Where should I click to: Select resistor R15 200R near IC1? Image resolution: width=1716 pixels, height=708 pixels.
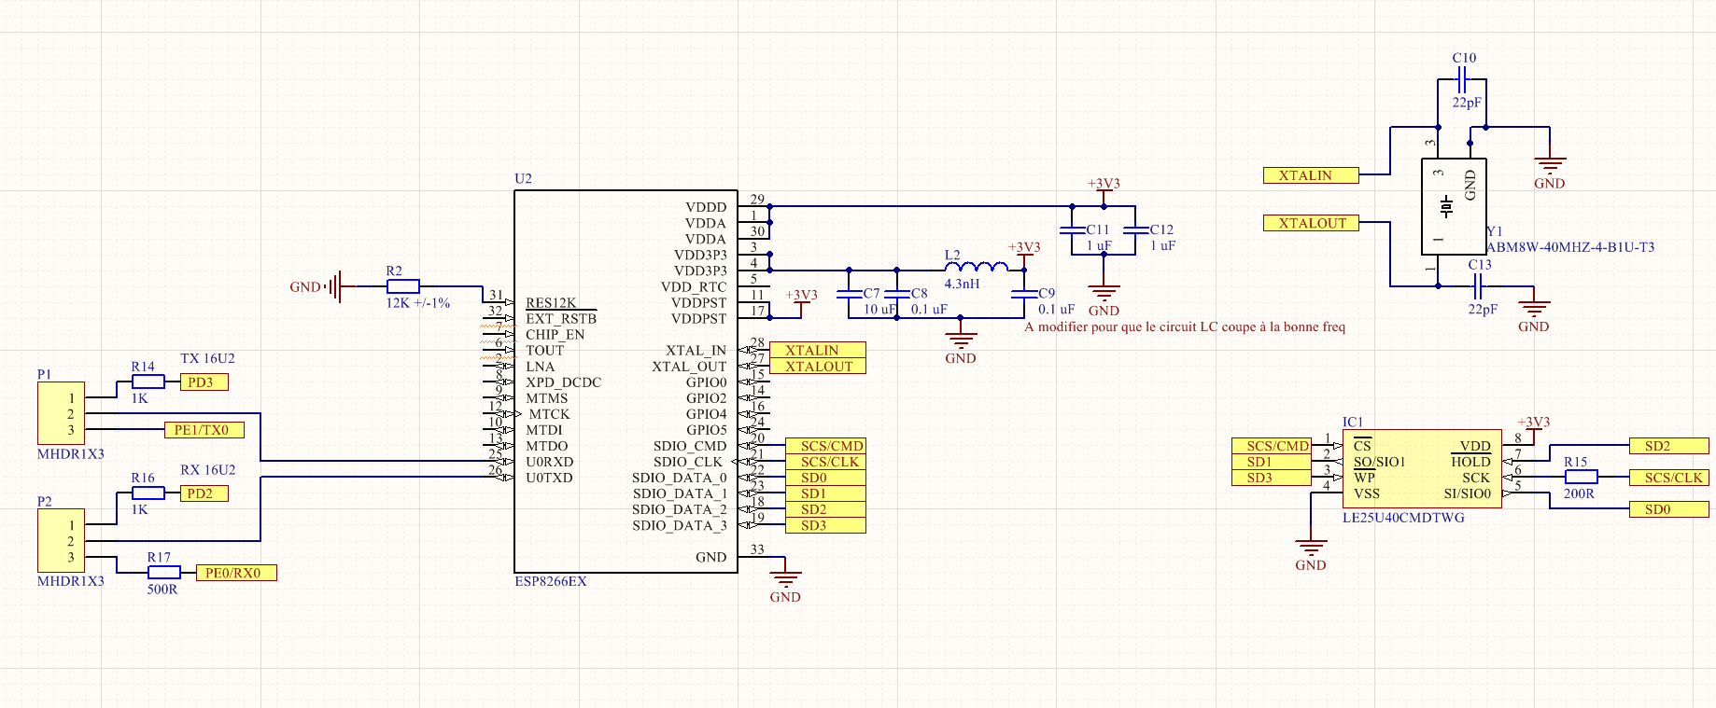coord(1581,477)
